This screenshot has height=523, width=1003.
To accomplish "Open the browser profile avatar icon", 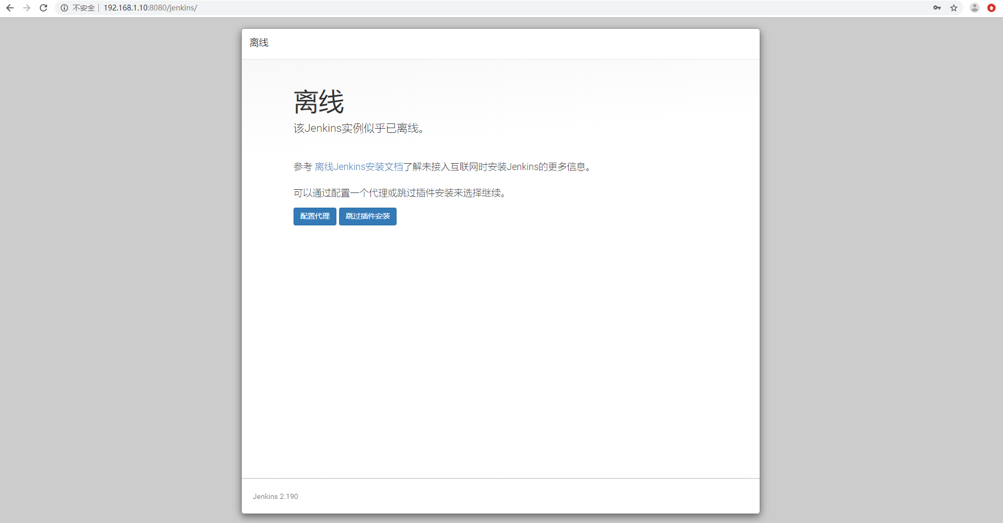I will tap(973, 8).
